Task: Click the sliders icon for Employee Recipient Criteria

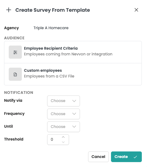Action: (15, 52)
